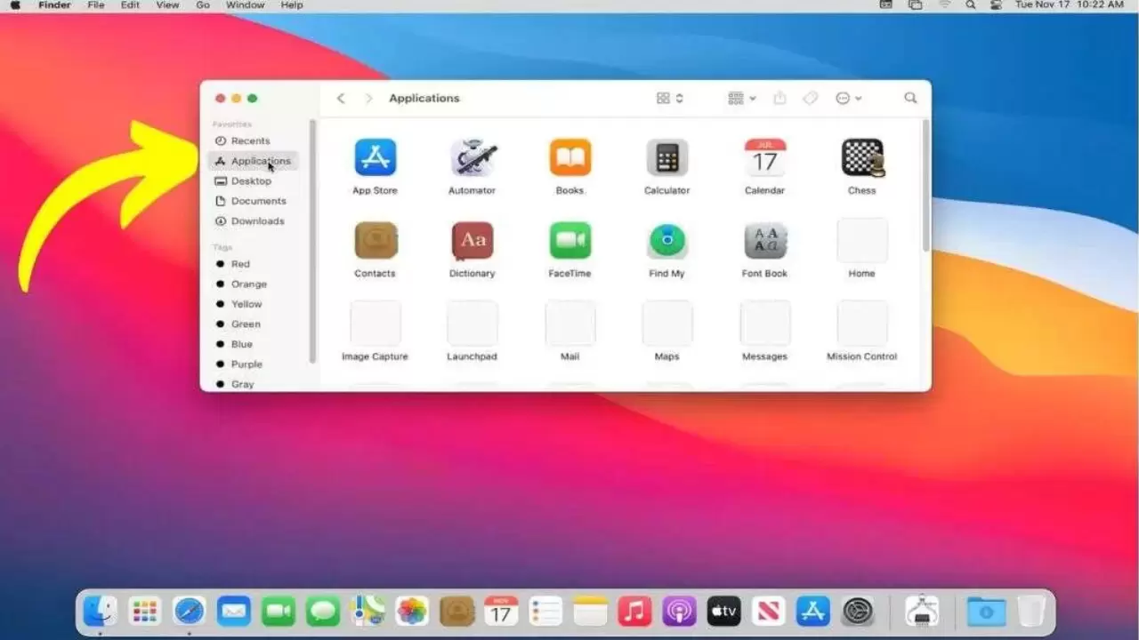Image resolution: width=1139 pixels, height=640 pixels.
Task: Open Launchpad from the Dock
Action: pyautogui.click(x=144, y=612)
